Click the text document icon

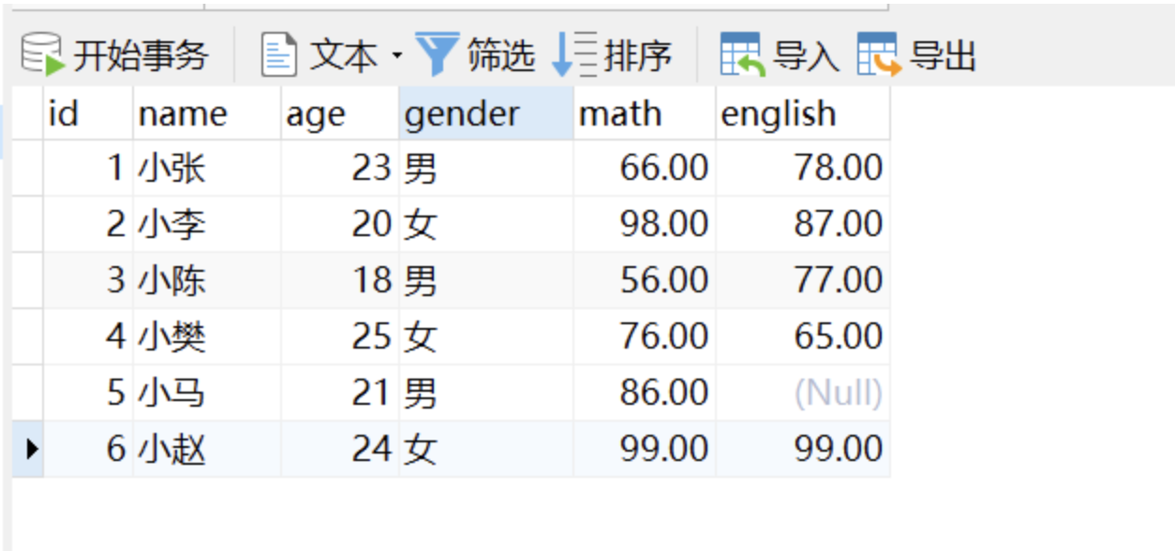coord(278,54)
